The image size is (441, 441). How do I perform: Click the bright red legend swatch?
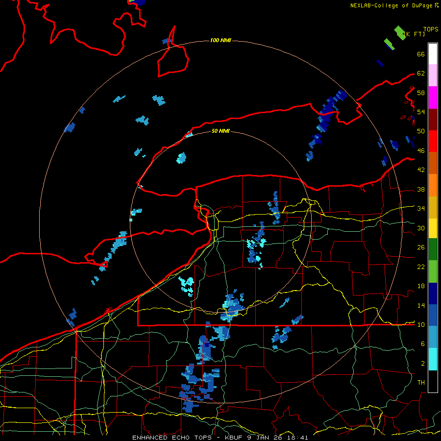433,141
